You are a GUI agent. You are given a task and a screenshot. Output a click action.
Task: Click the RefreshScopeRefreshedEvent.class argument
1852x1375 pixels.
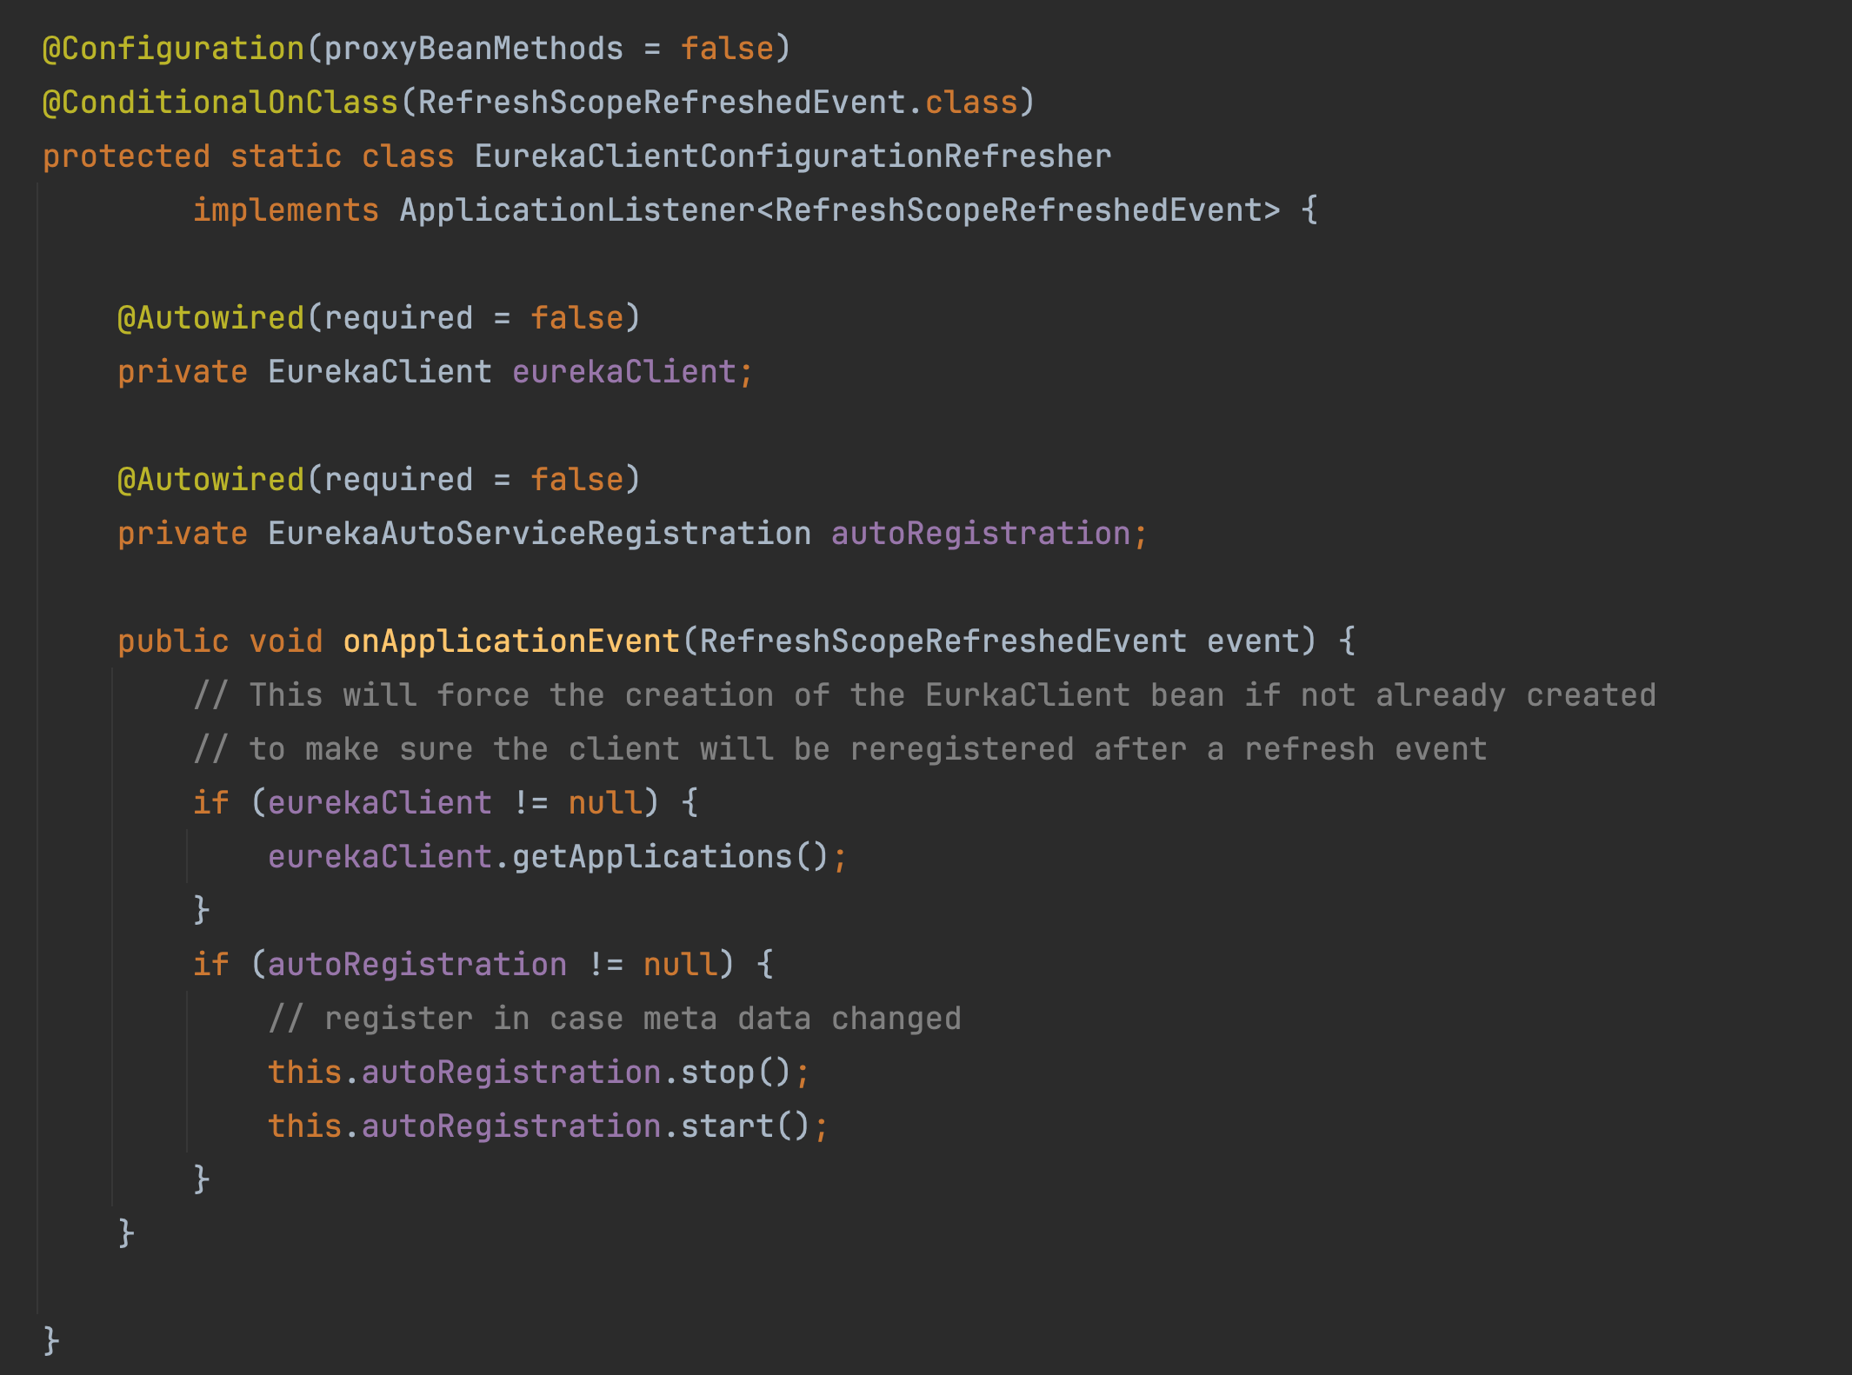click(x=717, y=103)
